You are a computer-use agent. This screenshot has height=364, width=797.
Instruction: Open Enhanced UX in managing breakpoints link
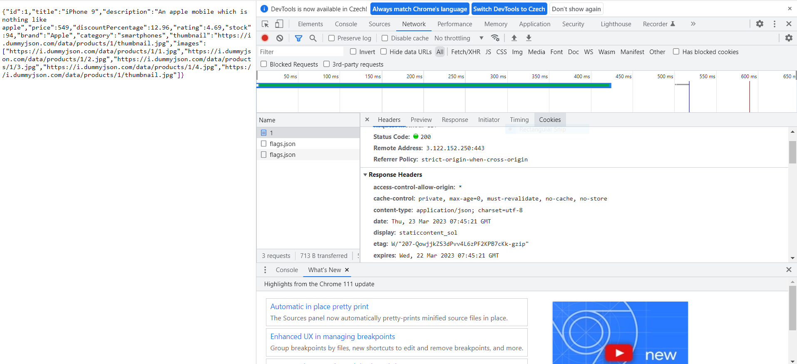(x=333, y=337)
